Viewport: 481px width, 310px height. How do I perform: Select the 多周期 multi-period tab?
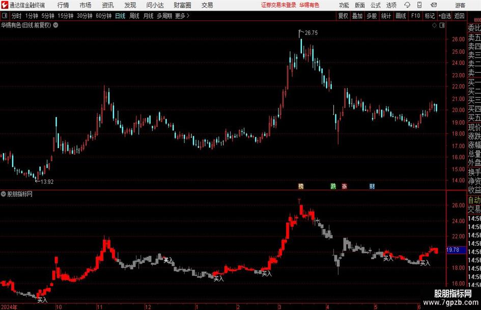164,16
